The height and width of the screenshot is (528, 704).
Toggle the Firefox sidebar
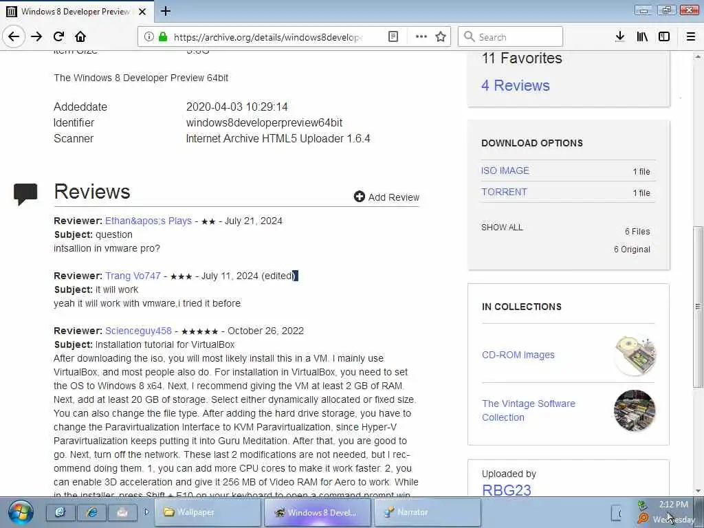664,36
